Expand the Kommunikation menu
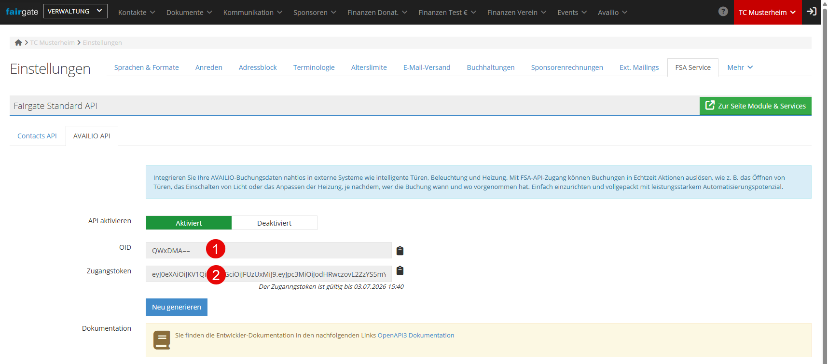The width and height of the screenshot is (828, 364). pyautogui.click(x=253, y=13)
